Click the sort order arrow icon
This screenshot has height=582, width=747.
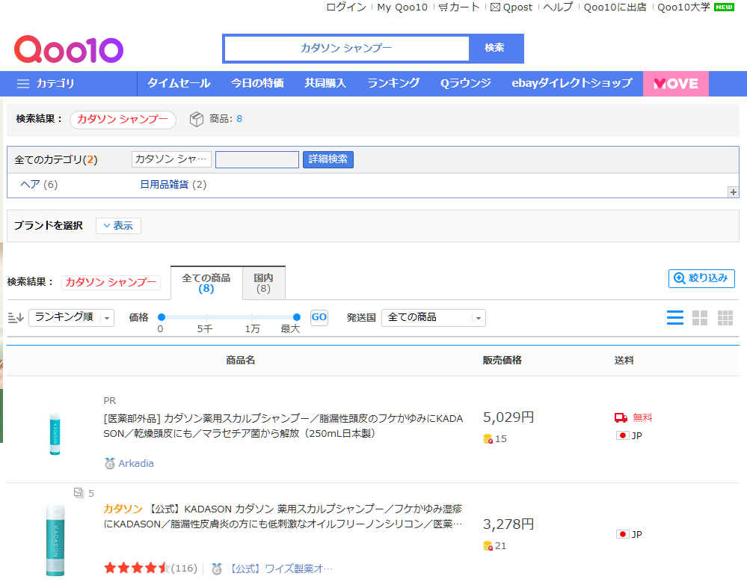click(16, 317)
